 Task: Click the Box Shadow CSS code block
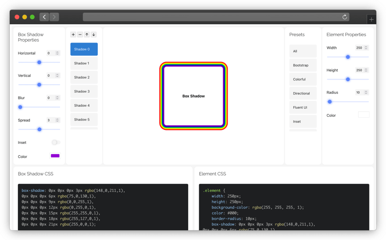tap(103, 207)
